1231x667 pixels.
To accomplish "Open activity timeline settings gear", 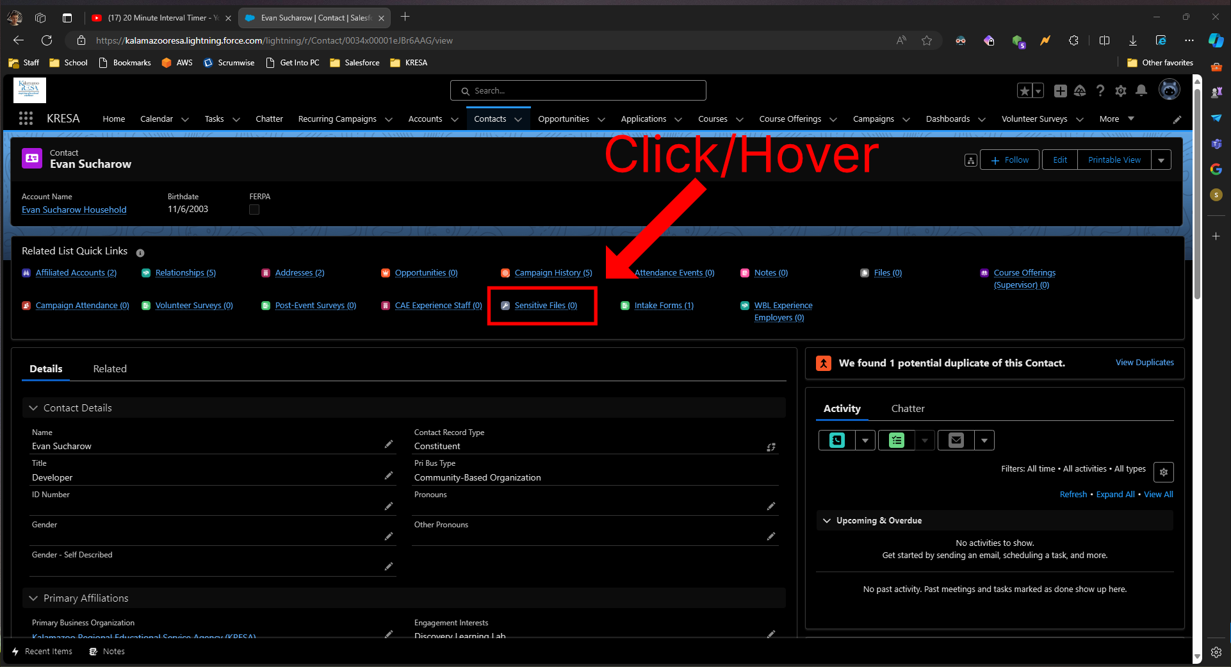I will coord(1164,472).
